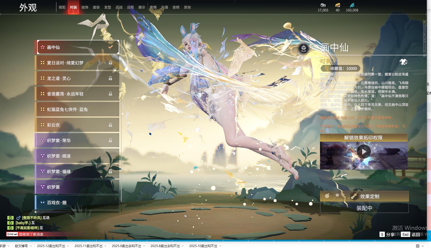The image size is (431, 250).
Task: Switch to the 沟通 tab
Action: (x=165, y=7)
